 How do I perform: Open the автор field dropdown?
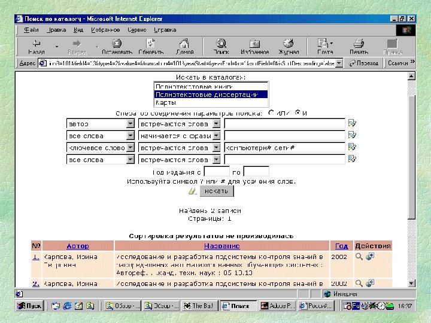[130, 124]
